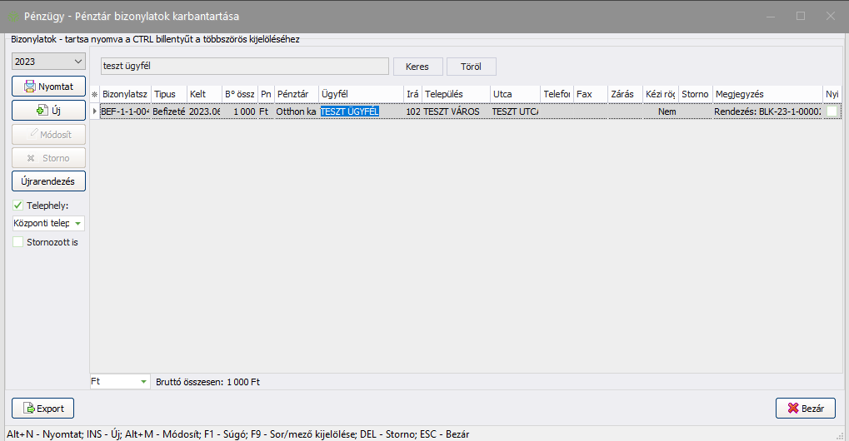Open the 2023 year dropdown
Screen dimensions: 849x441
[x=48, y=62]
